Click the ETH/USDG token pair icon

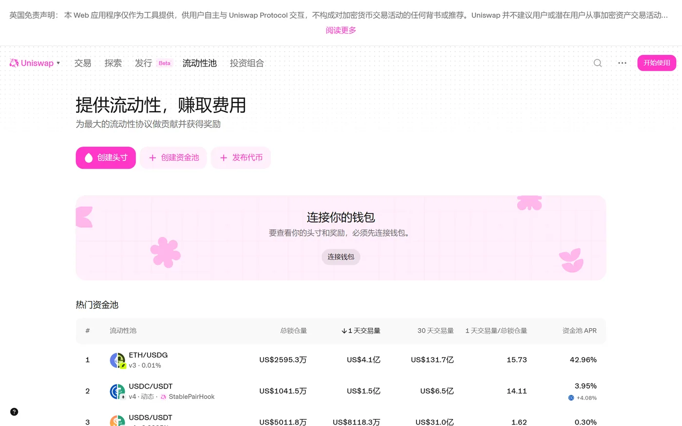(117, 360)
